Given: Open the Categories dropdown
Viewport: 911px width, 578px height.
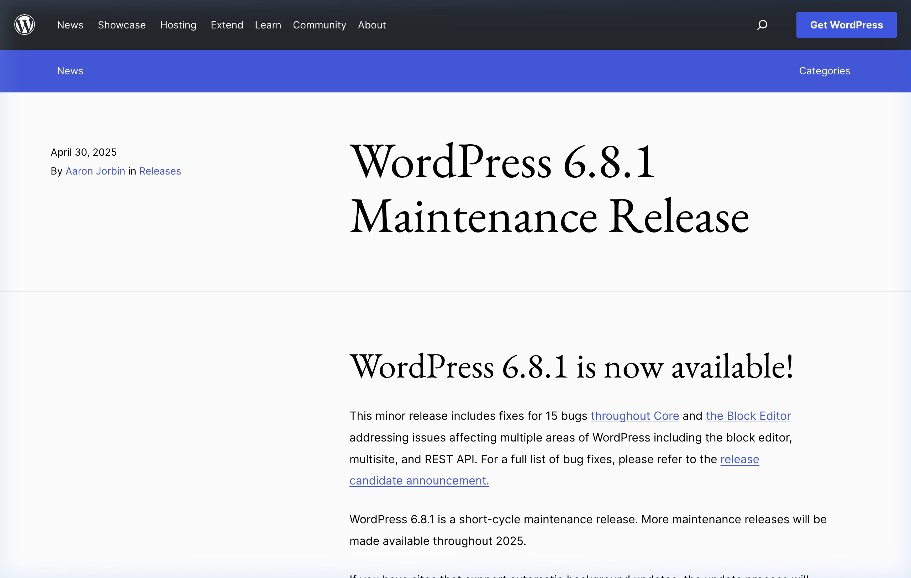Looking at the screenshot, I should click(x=825, y=71).
